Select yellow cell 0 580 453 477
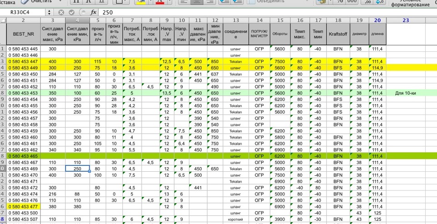The height and width of the screenshot is (224, 437). point(23,206)
